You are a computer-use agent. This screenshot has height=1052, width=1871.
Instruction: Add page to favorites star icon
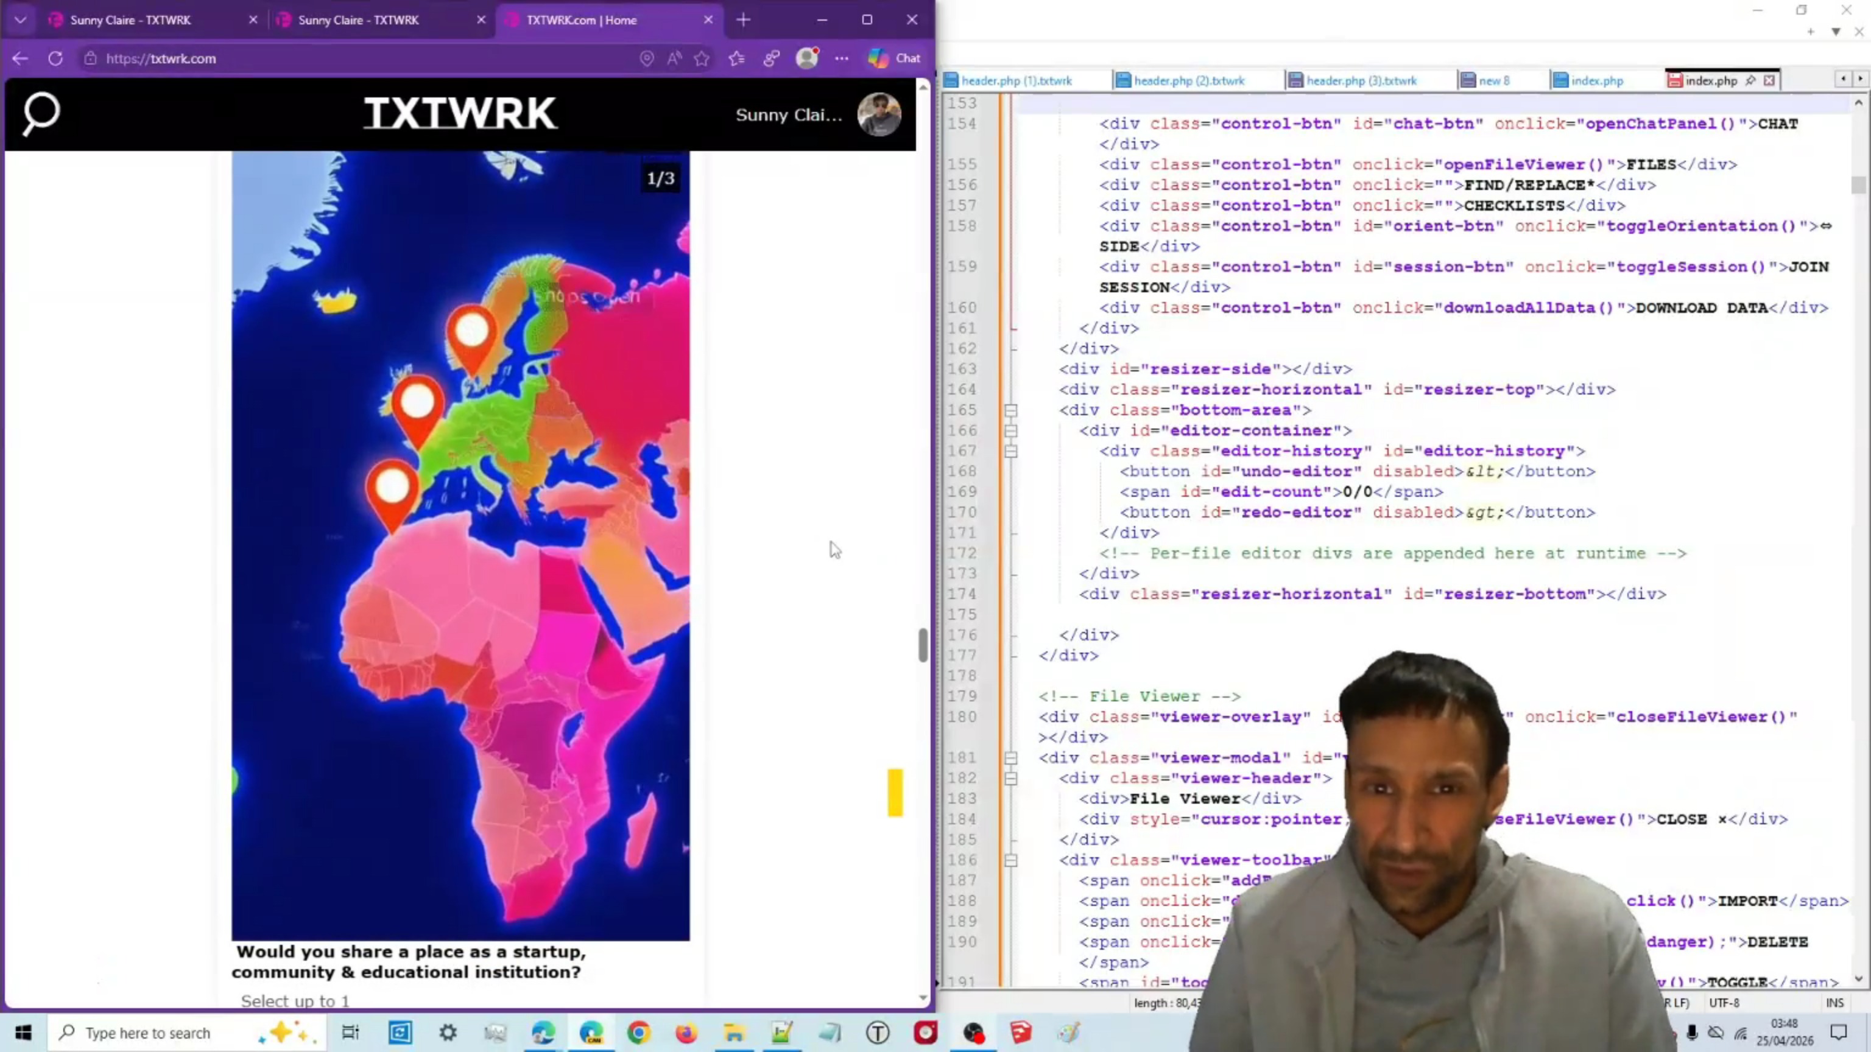pyautogui.click(x=702, y=58)
